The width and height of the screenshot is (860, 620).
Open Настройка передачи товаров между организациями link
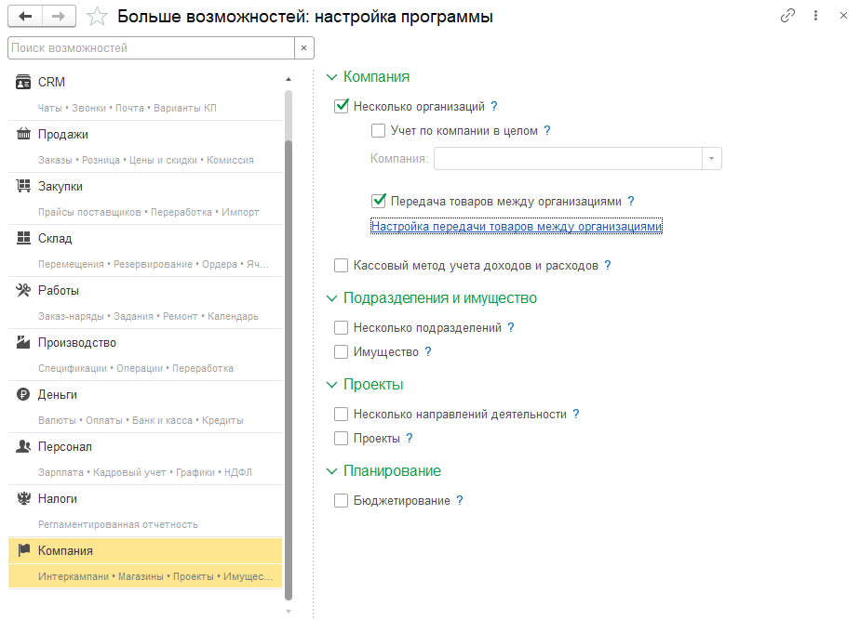pos(516,226)
